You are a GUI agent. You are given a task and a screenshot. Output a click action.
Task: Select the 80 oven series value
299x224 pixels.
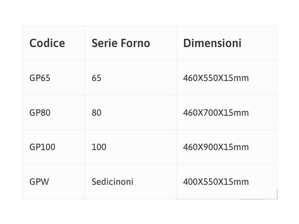[96, 113]
